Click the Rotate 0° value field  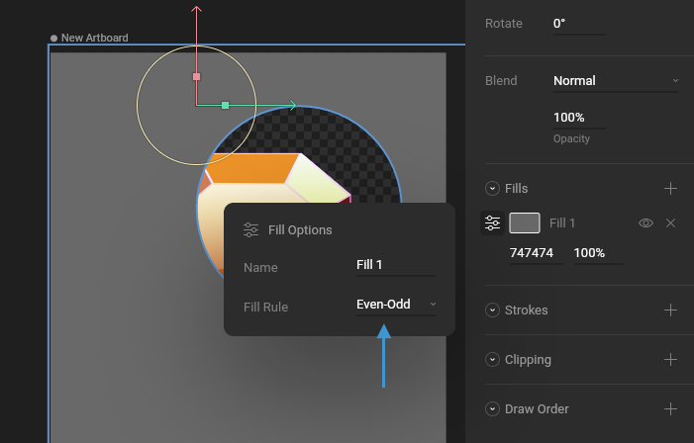579,24
